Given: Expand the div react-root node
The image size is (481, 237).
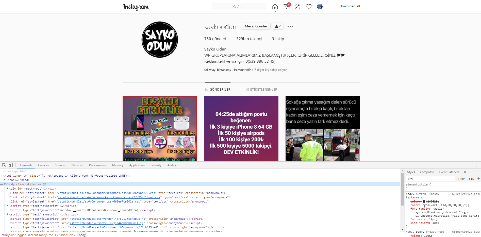Looking at the screenshot, I should [x=8, y=188].
